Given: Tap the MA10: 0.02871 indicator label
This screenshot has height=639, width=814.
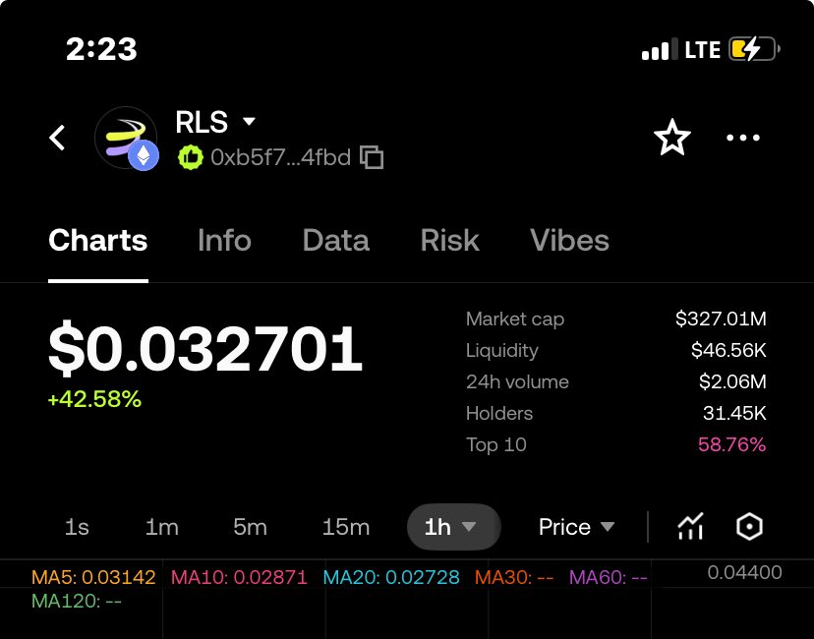Looking at the screenshot, I should [x=239, y=577].
